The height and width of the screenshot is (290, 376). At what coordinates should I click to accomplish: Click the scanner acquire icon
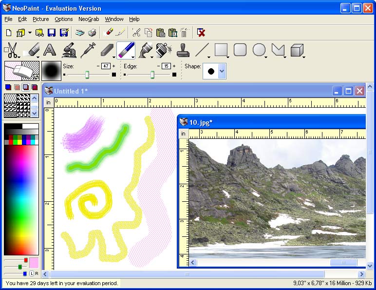tap(80, 32)
